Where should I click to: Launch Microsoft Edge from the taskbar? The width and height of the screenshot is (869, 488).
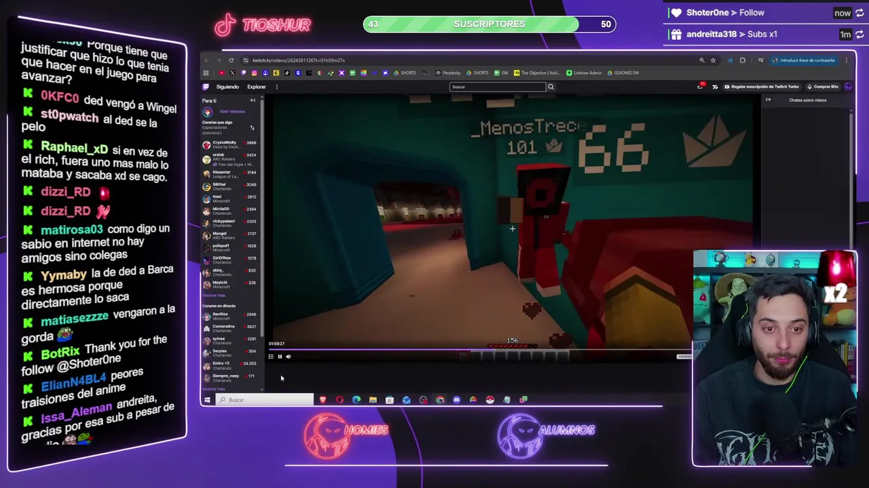click(x=356, y=400)
